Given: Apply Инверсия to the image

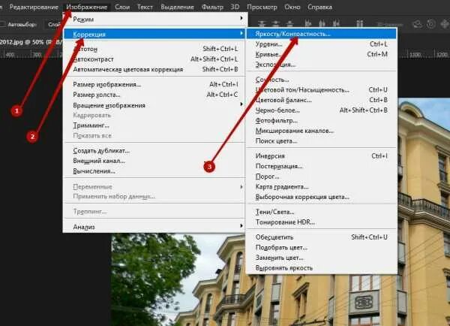Looking at the screenshot, I should click(322, 155).
